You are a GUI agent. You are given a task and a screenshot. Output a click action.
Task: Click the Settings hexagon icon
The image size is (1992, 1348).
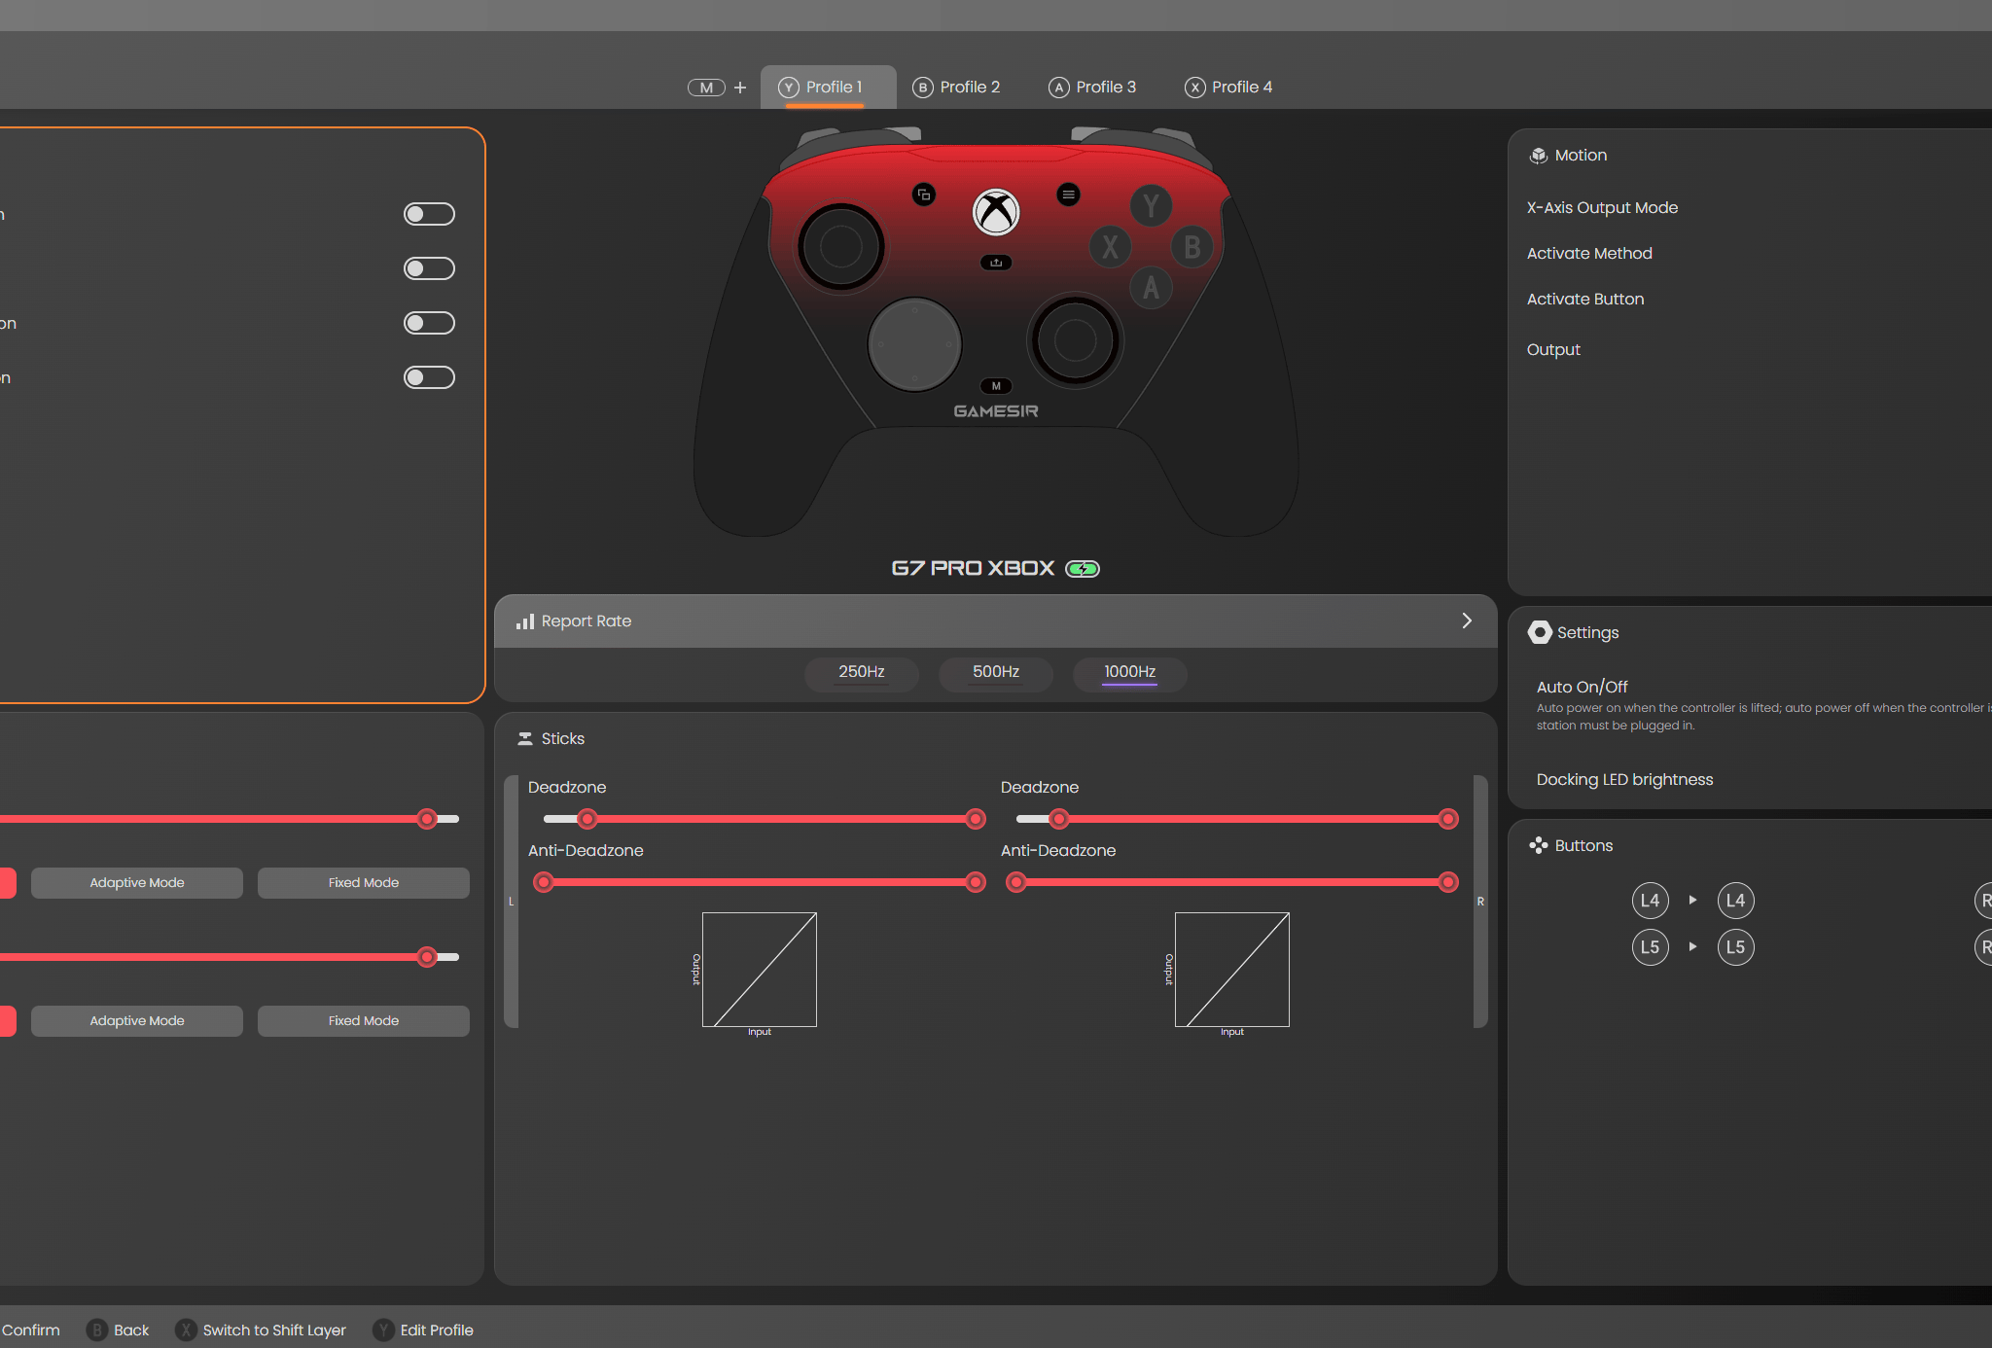[x=1540, y=632]
